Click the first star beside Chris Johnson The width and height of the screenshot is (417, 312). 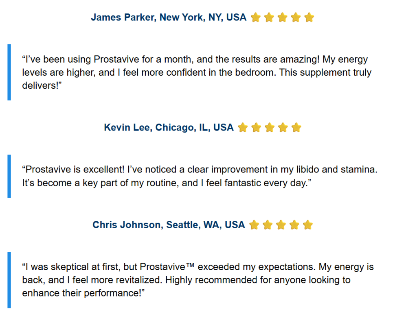coord(254,225)
